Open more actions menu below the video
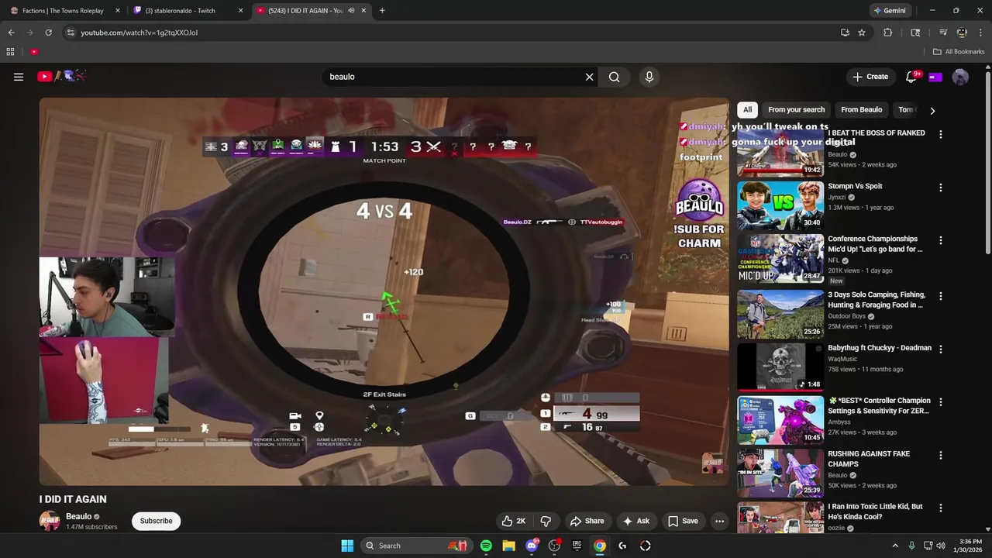 point(719,521)
